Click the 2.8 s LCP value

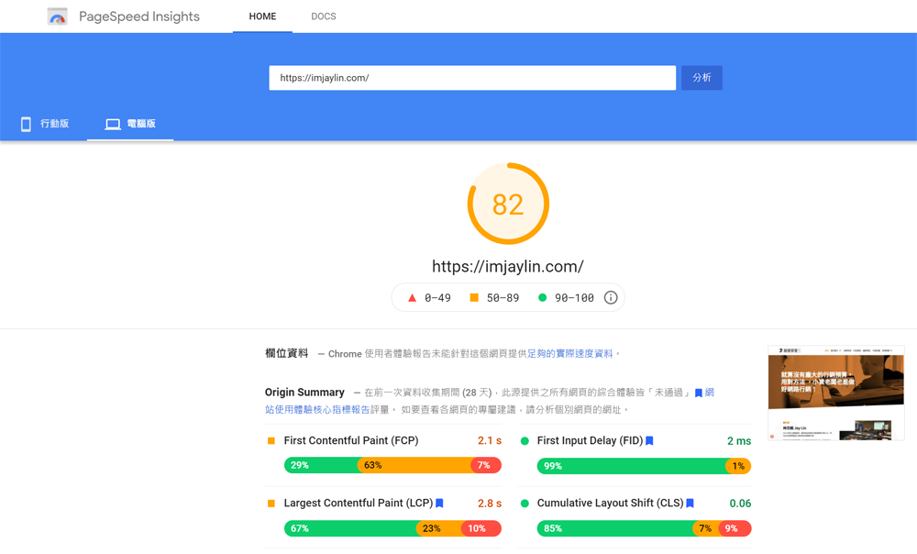coord(490,504)
